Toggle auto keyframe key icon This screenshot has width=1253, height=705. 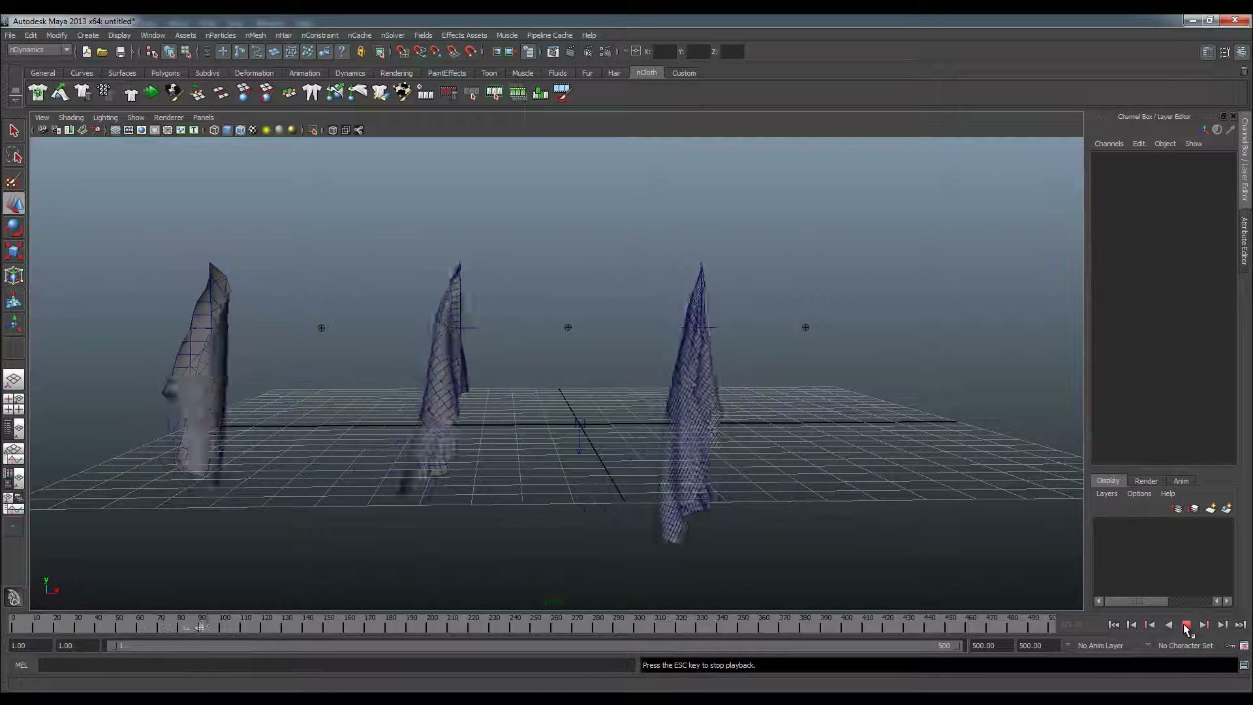pos(1230,646)
